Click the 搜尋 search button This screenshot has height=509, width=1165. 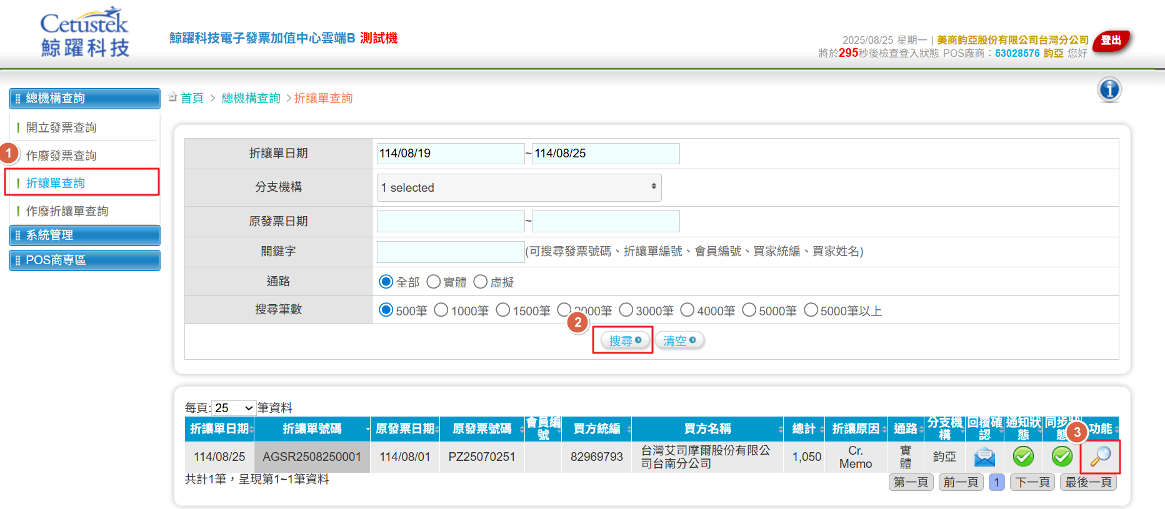(624, 340)
